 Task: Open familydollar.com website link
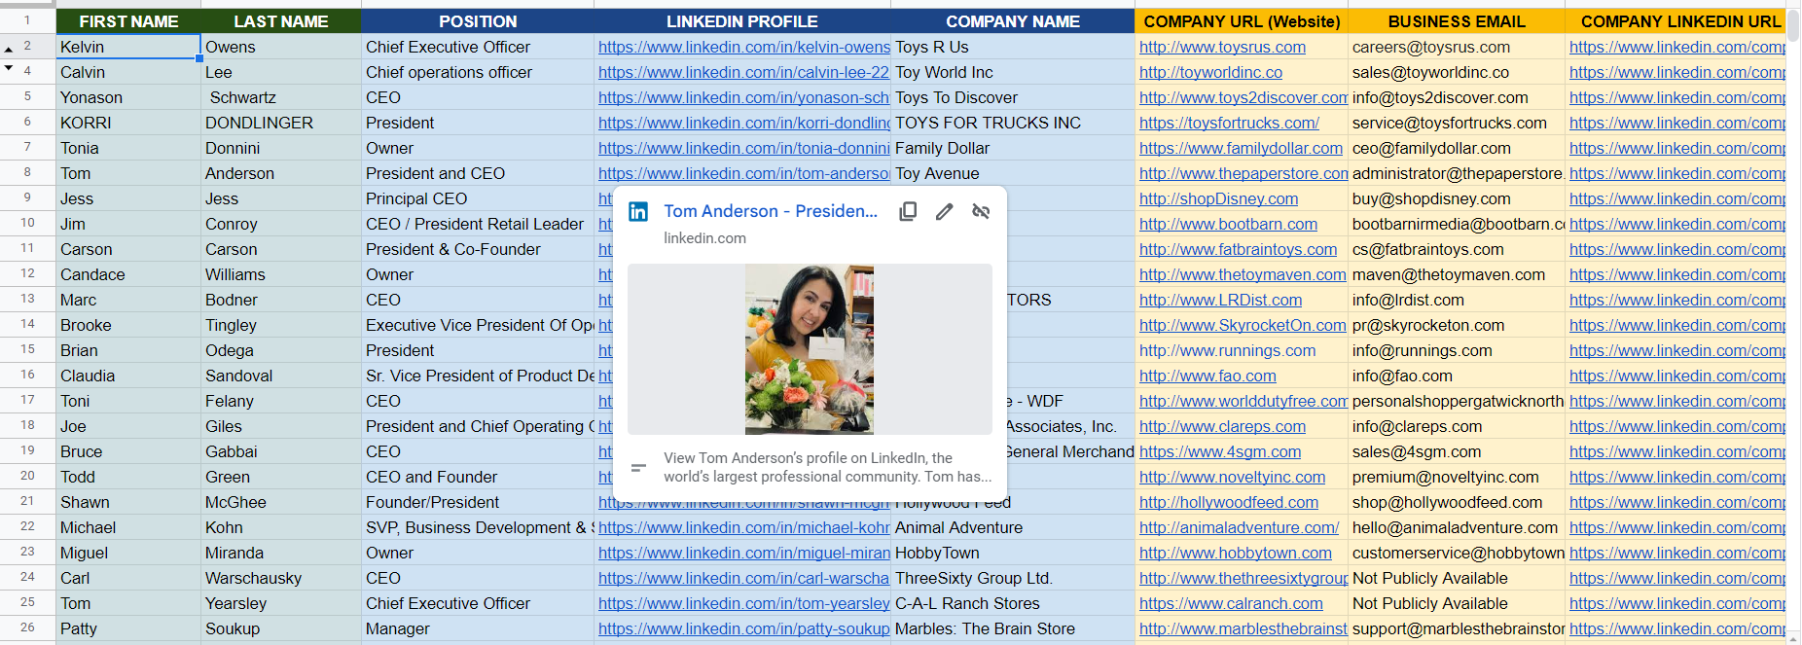click(x=1241, y=148)
